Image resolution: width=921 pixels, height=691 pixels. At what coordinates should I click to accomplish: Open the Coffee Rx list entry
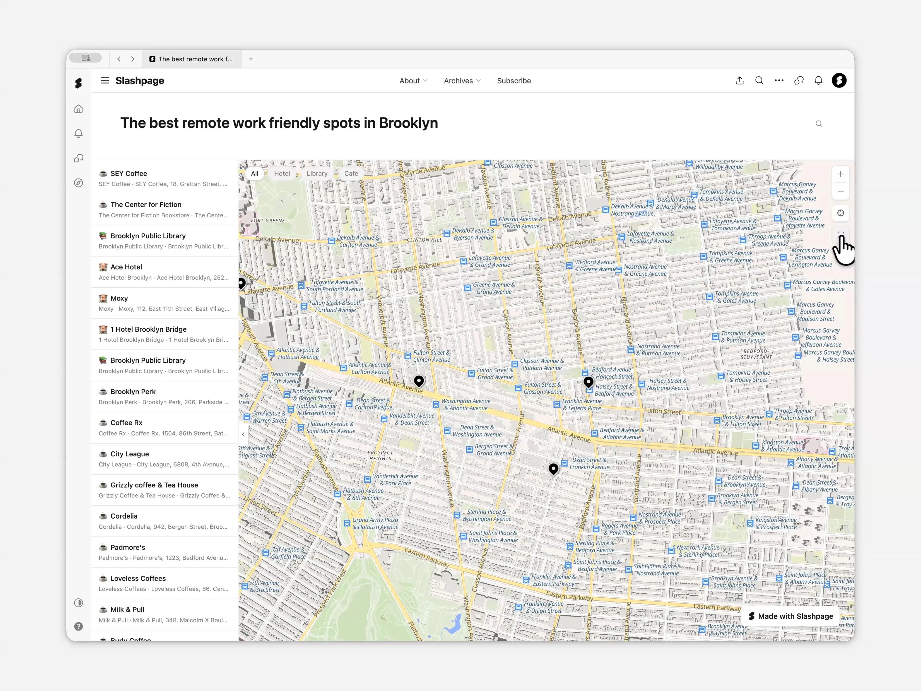coord(164,428)
